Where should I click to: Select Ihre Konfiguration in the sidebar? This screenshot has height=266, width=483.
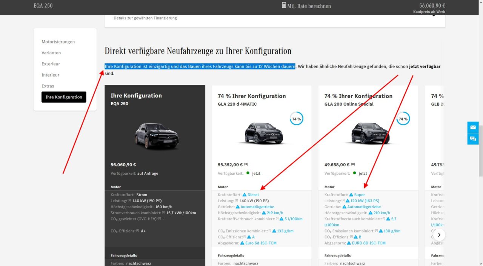point(64,97)
